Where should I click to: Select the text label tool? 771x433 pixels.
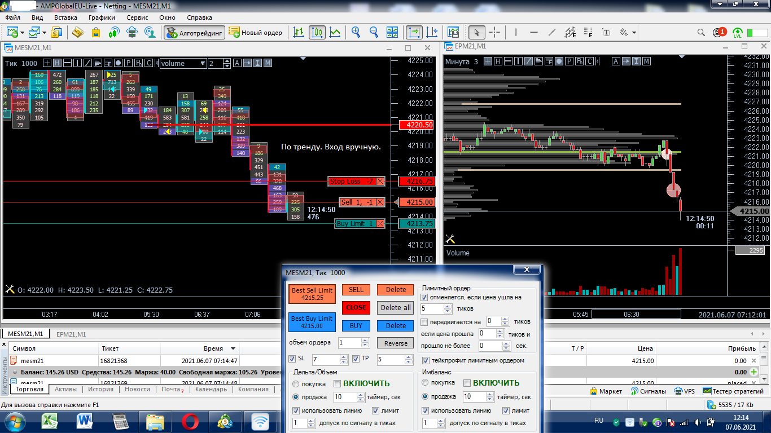[606, 33]
